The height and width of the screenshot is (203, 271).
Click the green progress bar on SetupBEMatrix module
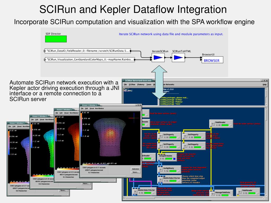[x=169, y=159]
